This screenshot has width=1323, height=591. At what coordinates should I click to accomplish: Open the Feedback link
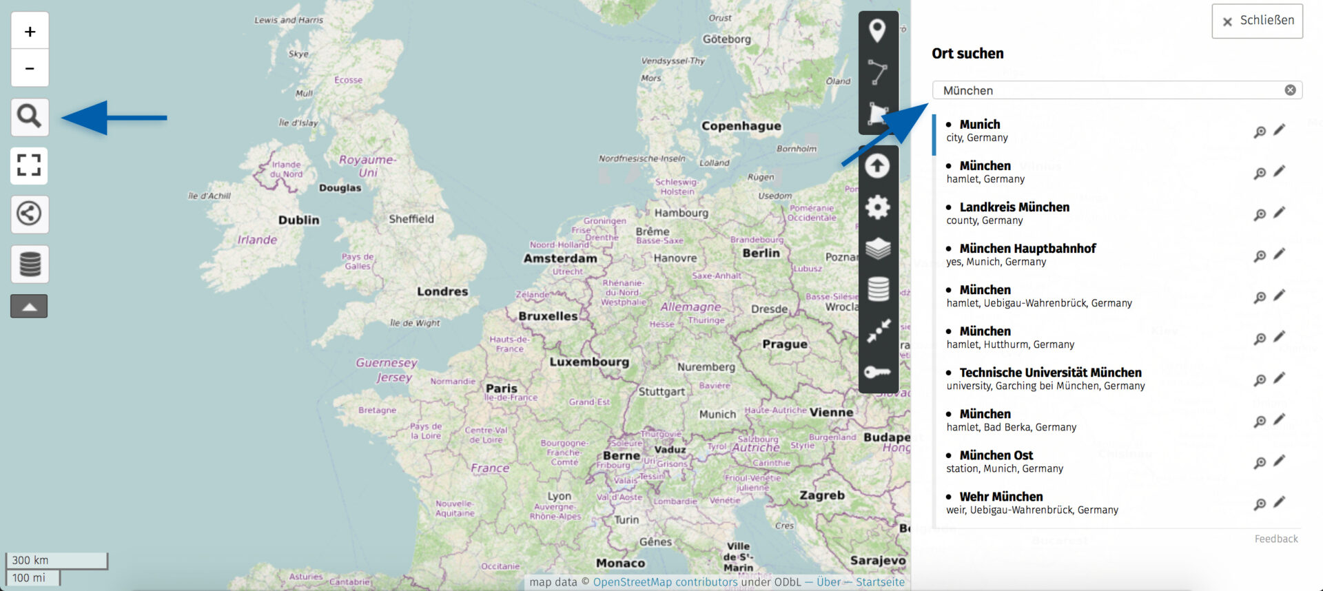[1276, 539]
